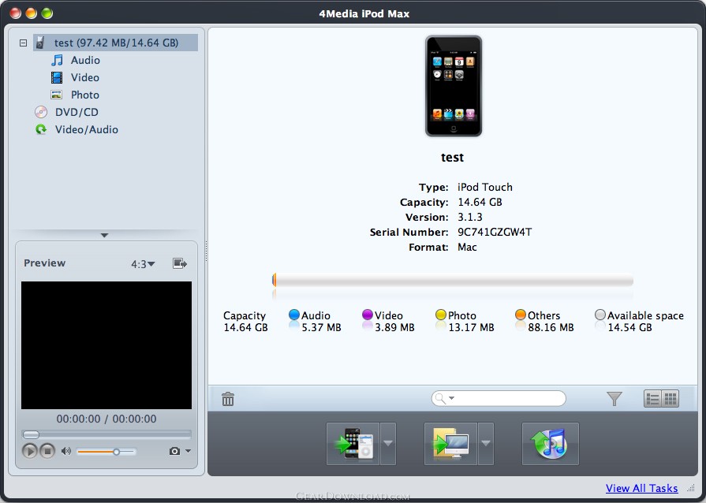Image resolution: width=706 pixels, height=503 pixels.
Task: Detach the preview window with the pop-out icon
Action: (180, 263)
